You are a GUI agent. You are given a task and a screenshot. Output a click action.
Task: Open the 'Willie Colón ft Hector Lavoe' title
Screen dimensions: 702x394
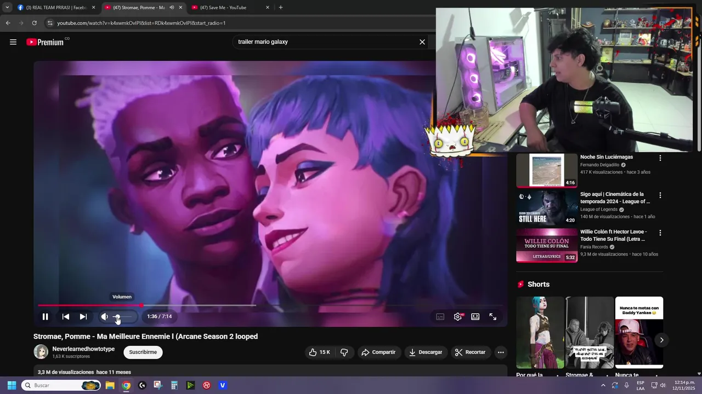click(614, 235)
